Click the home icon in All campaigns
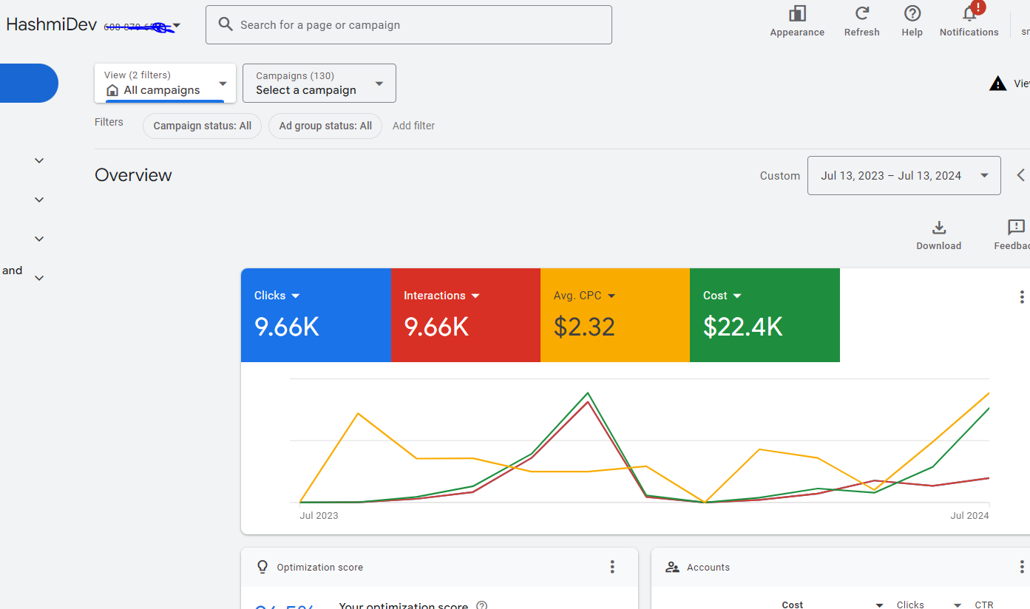The height and width of the screenshot is (609, 1030). (x=112, y=90)
